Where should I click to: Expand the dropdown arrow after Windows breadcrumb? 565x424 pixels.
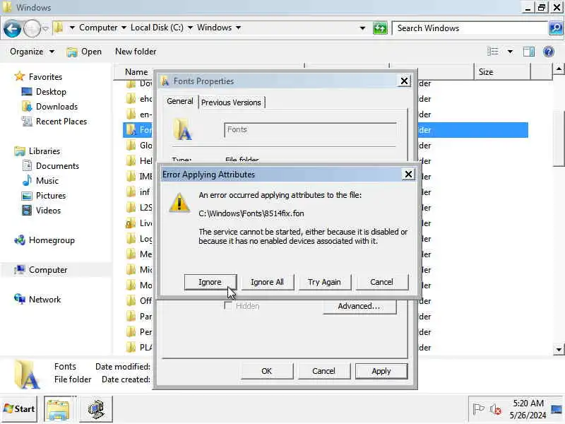point(239,28)
